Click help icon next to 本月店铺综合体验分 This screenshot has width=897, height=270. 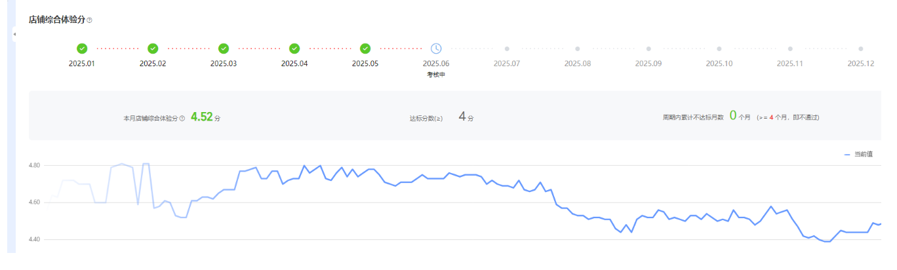pos(182,119)
